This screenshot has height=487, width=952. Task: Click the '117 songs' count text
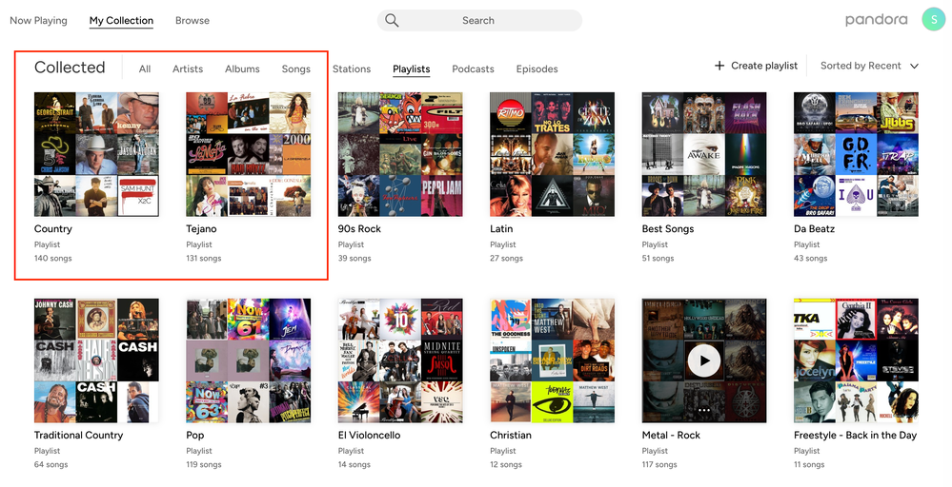coord(659,464)
